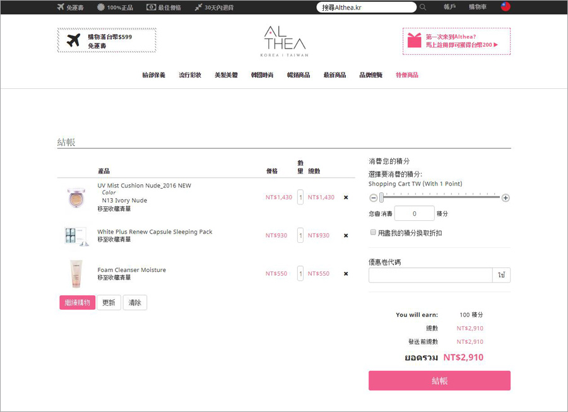The height and width of the screenshot is (412, 568).
Task: Open Foam Cleanser Moisture product link
Action: point(131,269)
